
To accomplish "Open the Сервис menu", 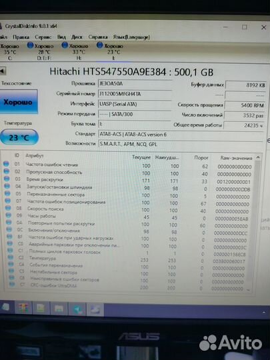I will pos(43,37).
